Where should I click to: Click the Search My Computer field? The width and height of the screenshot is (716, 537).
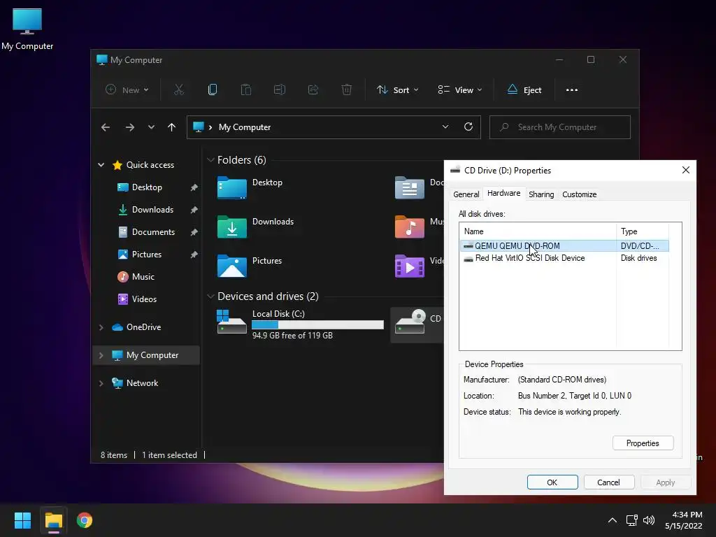pos(560,127)
